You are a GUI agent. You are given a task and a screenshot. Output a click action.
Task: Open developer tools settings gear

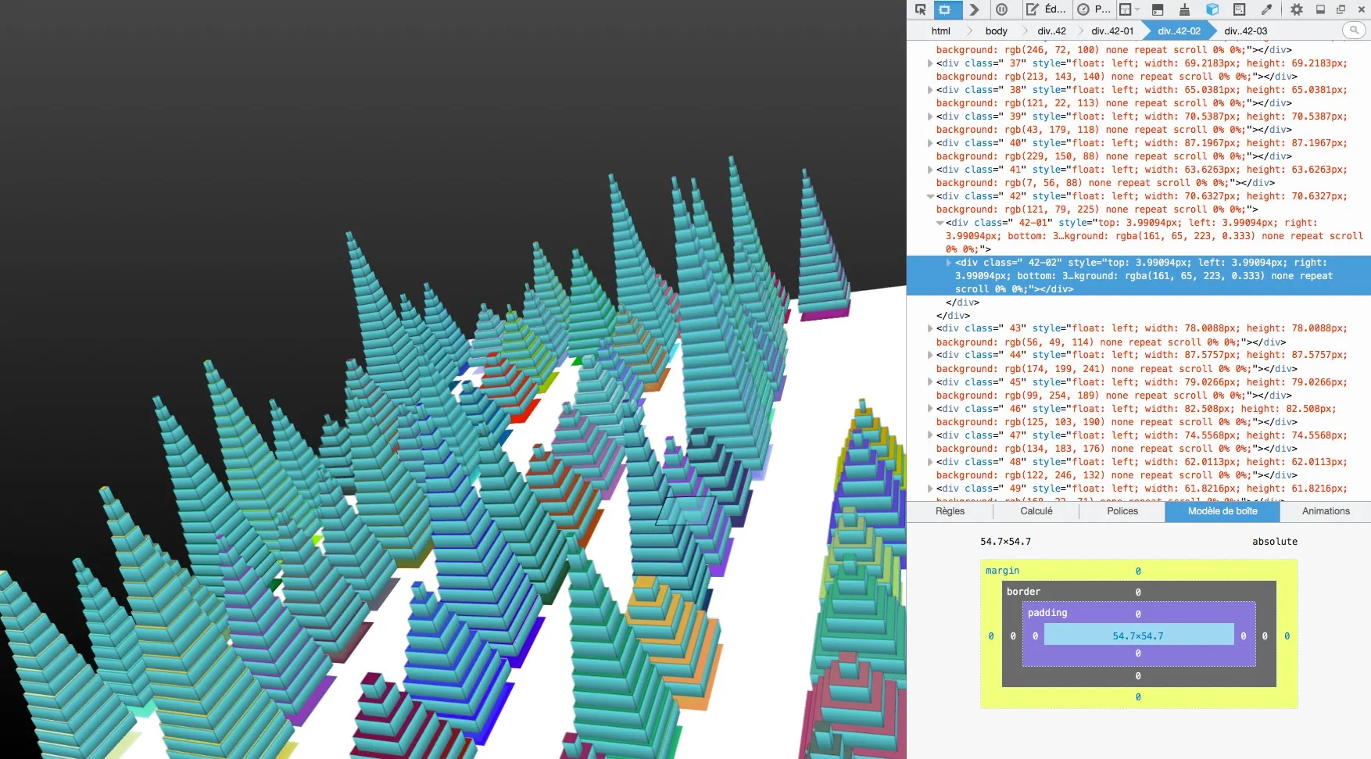coord(1297,9)
